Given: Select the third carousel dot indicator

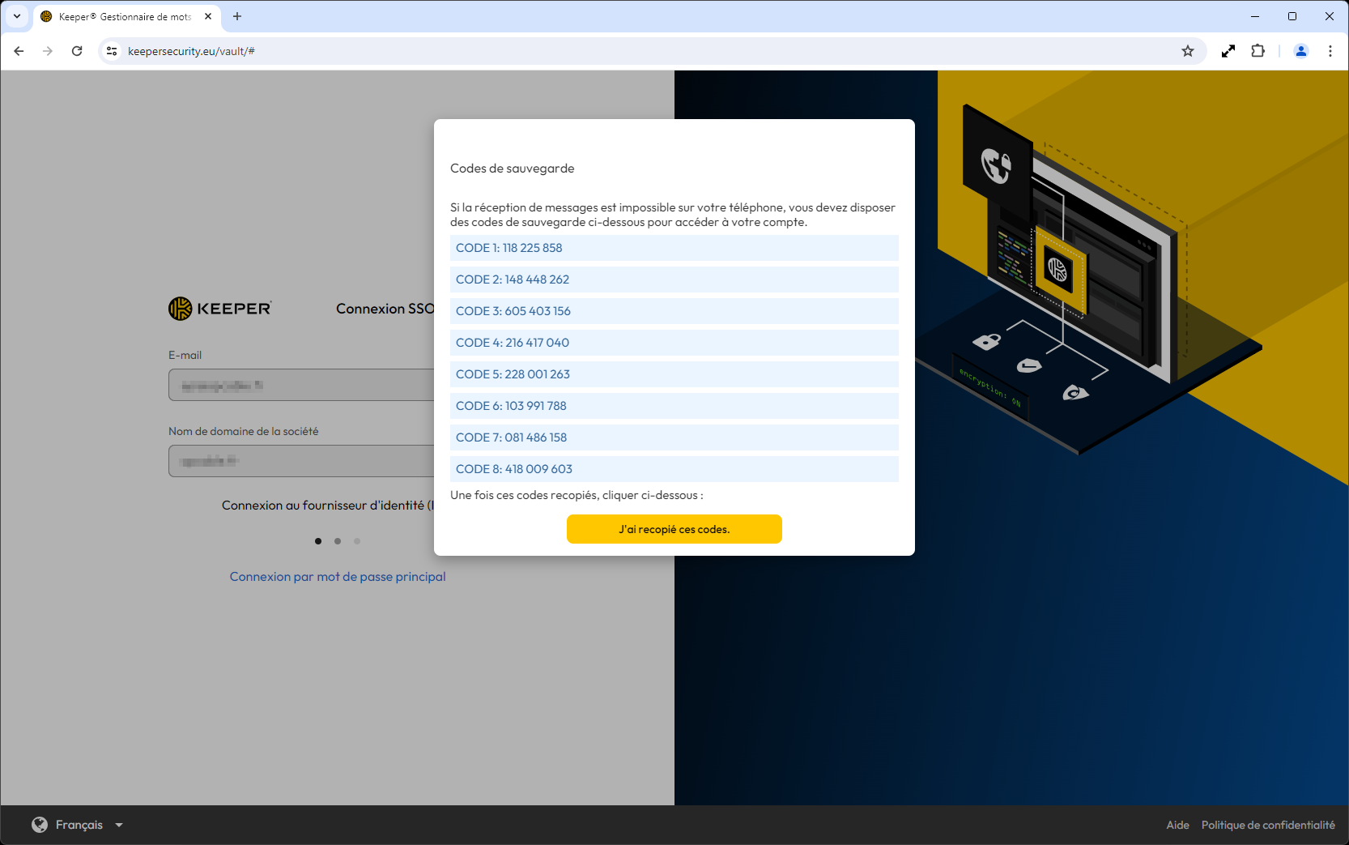Looking at the screenshot, I should tap(357, 541).
